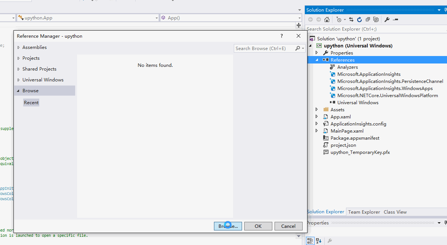
Task: Expand the Assets folder
Action: [317, 109]
